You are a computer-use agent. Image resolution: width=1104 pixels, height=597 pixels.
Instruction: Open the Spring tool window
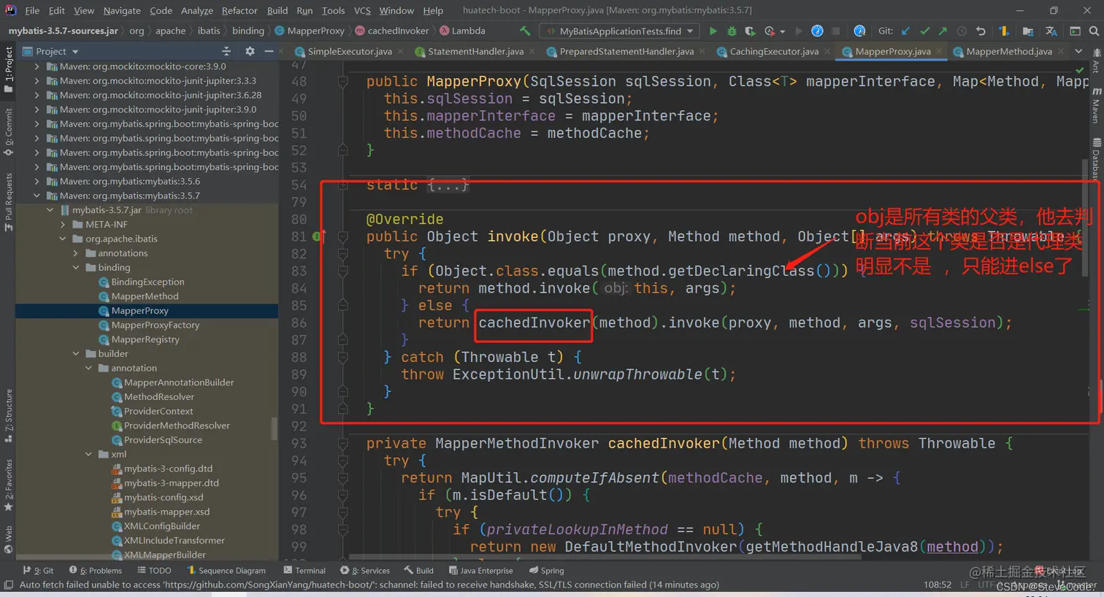coord(546,571)
